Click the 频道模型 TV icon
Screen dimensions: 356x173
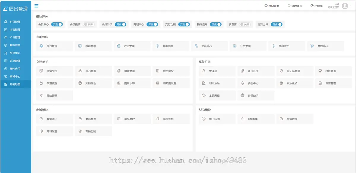pyautogui.click(x=41, y=83)
